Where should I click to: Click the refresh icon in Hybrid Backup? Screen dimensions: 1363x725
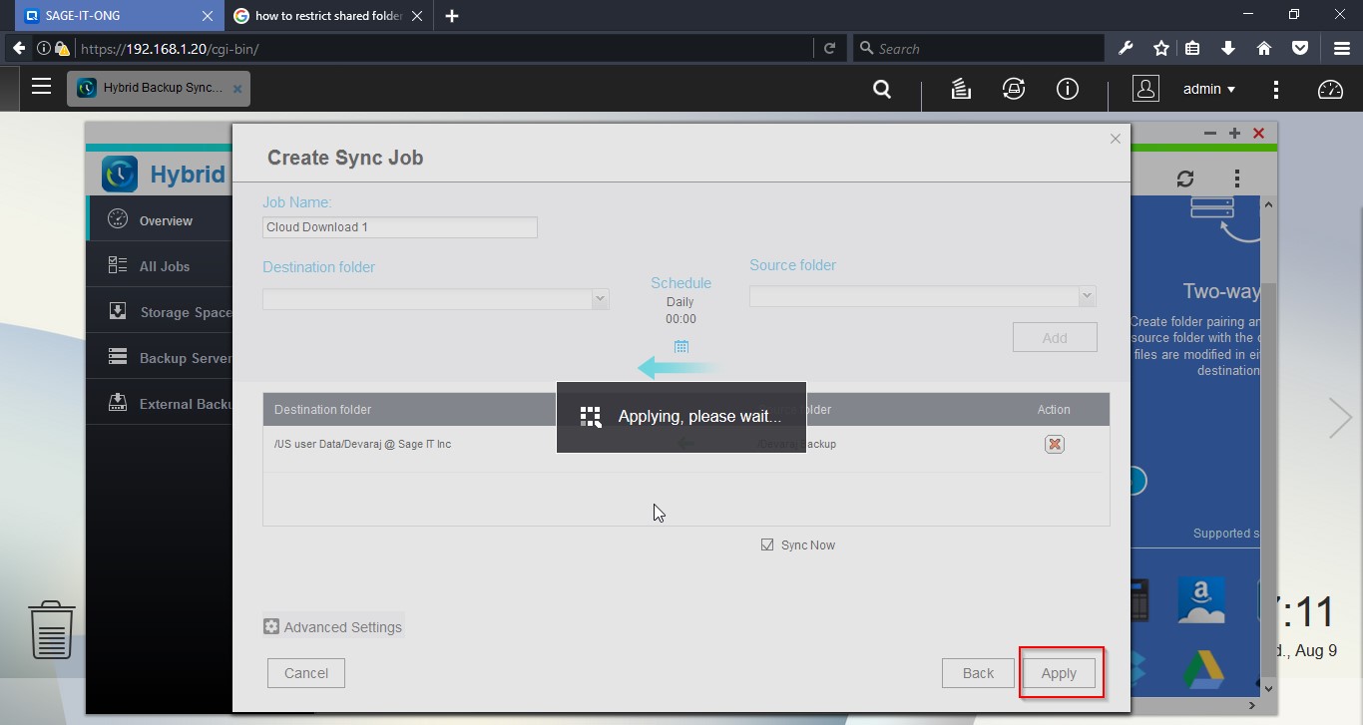[x=1184, y=179]
